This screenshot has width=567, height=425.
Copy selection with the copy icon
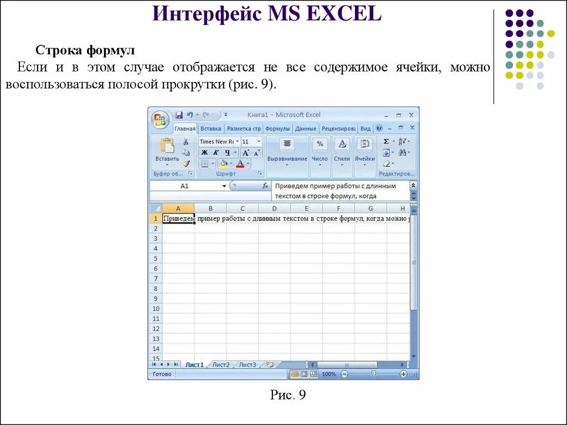point(186,153)
